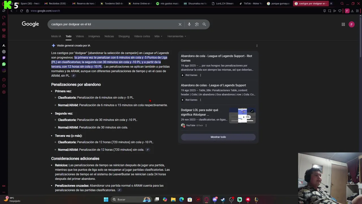Click the Opera snapshot tool icon
The image size is (362, 204).
tap(329, 11)
